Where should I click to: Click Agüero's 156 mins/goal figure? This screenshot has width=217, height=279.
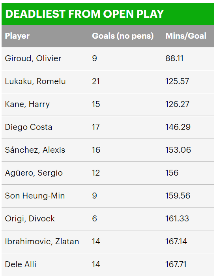pos(172,173)
